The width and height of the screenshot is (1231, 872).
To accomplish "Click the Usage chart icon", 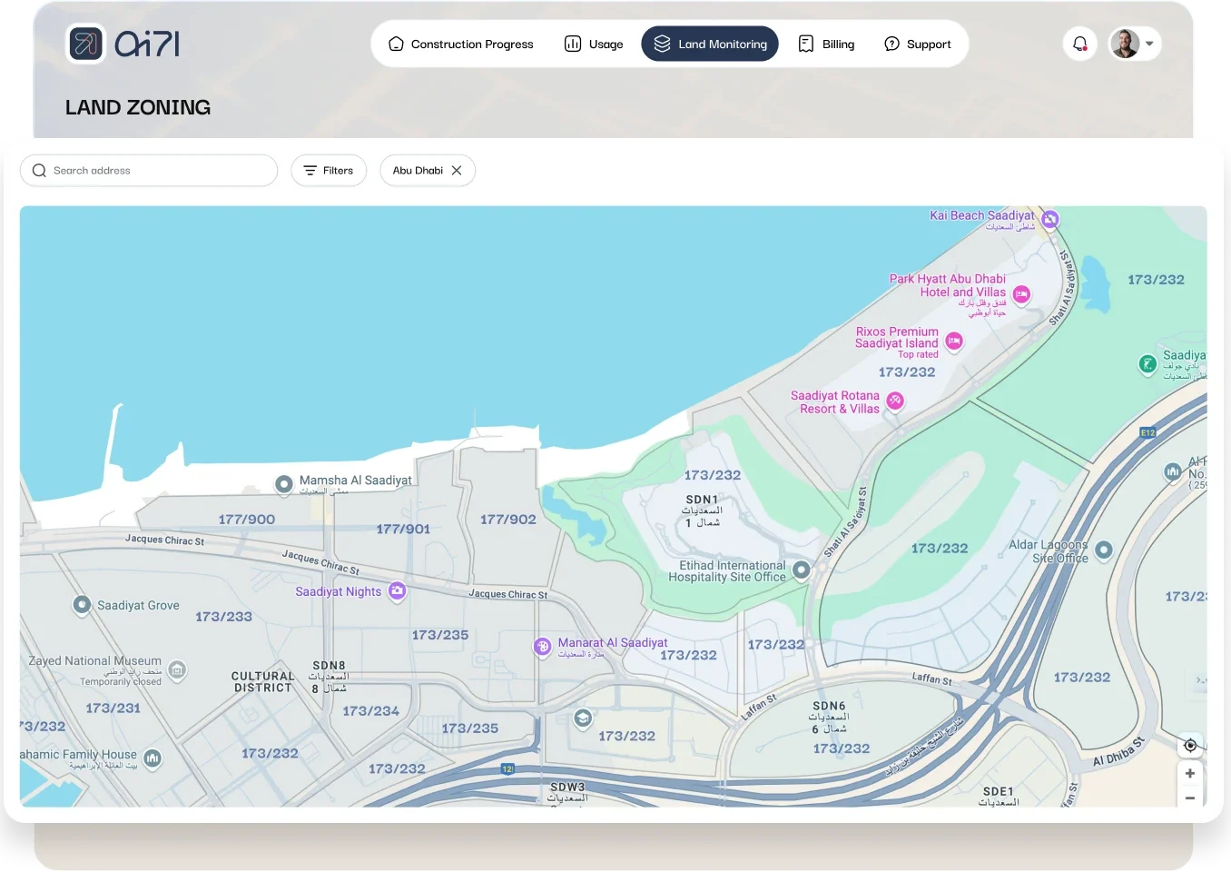I will click(573, 44).
